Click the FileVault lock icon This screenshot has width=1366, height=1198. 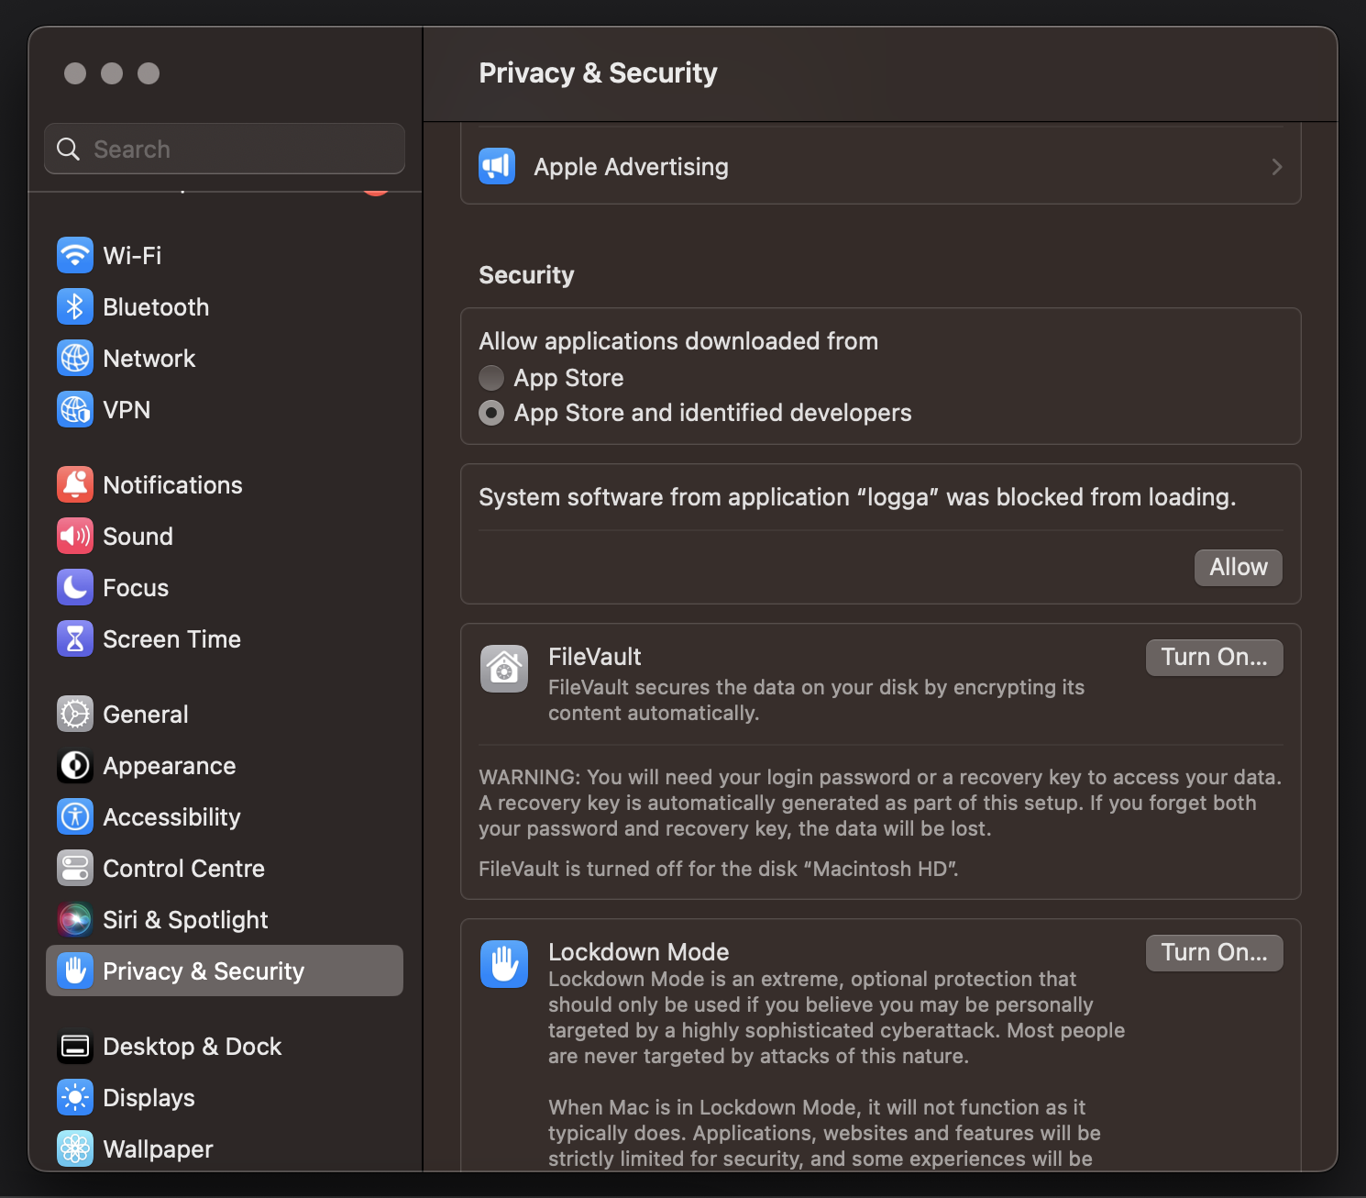coord(503,669)
